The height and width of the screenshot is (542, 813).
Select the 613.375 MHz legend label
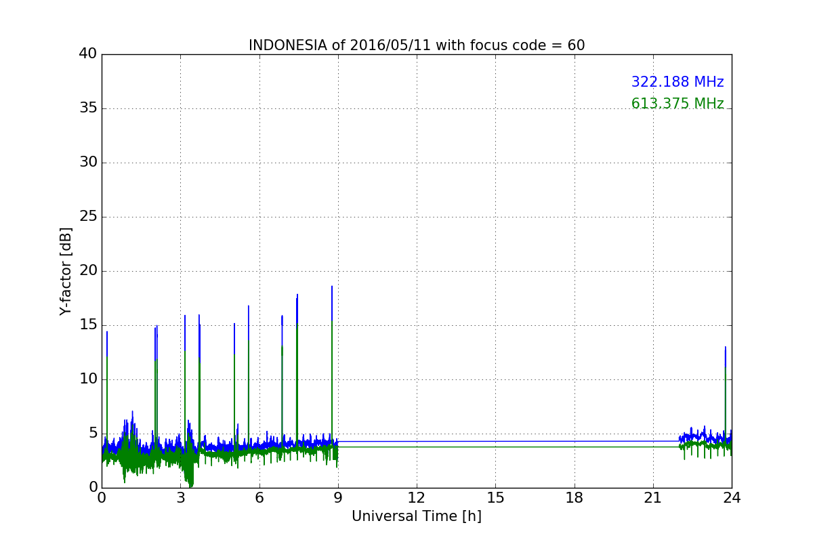click(x=677, y=104)
